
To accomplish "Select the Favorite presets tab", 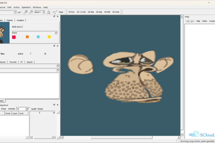I will click(x=13, y=62).
